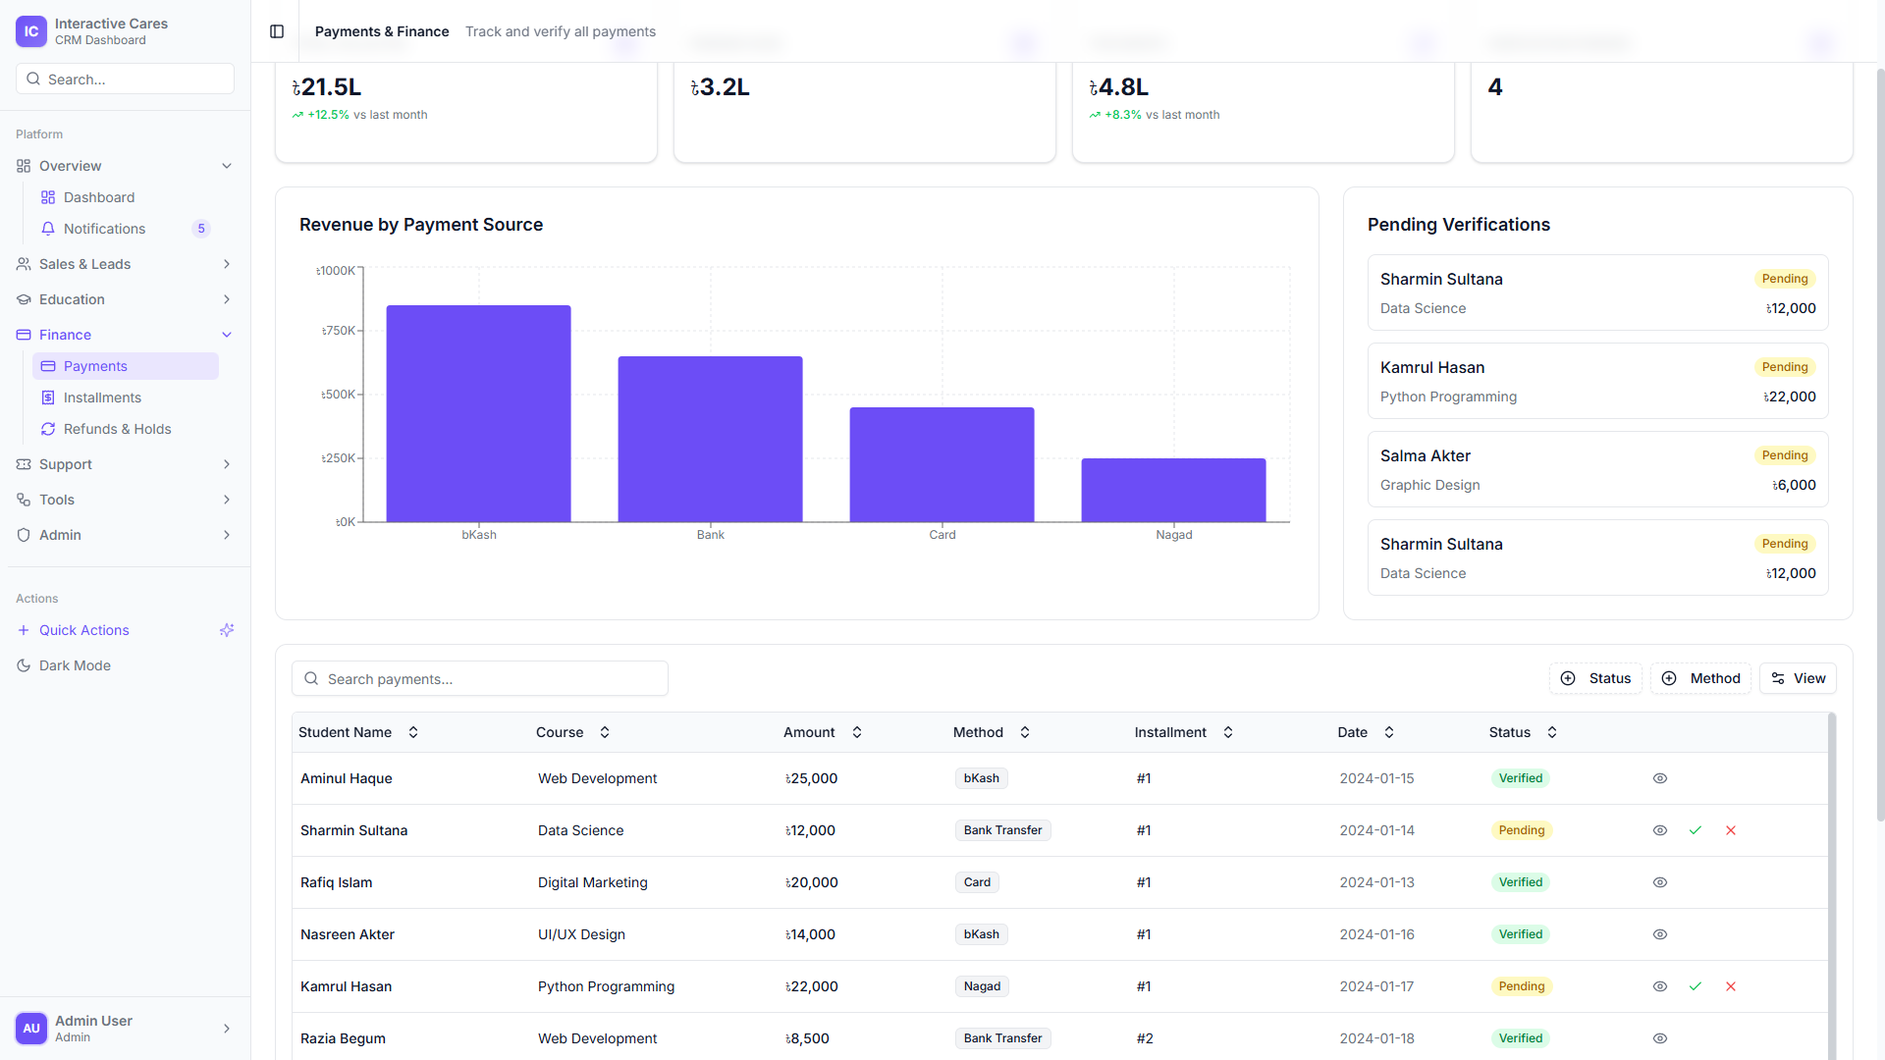Approve Sharmin Sultana's payment with the checkmark icon

(x=1696, y=830)
